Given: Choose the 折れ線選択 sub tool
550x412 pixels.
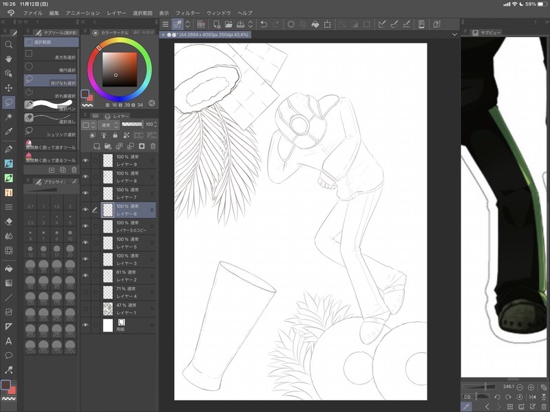Looking at the screenshot, I should pos(51,93).
